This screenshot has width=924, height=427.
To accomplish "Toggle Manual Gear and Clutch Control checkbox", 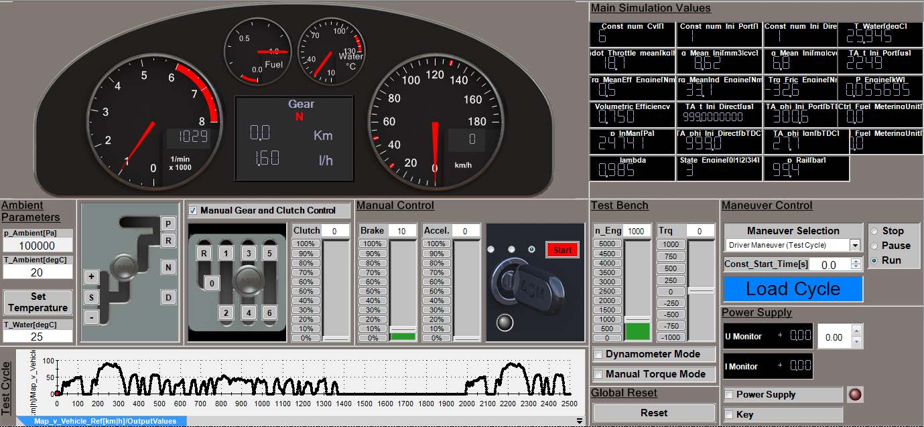I will (193, 210).
